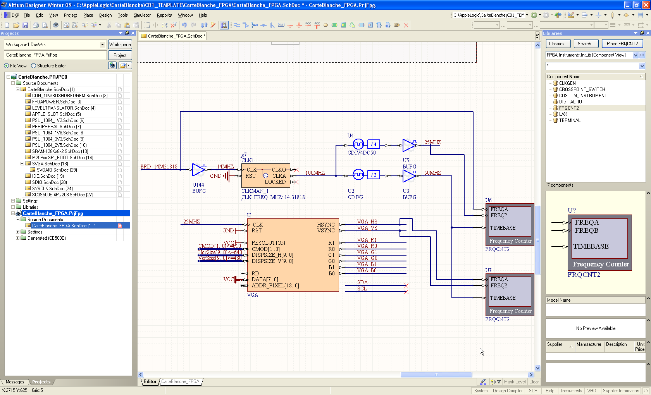The height and width of the screenshot is (395, 651).
Task: Click the Open document folder icon
Action: point(16,25)
